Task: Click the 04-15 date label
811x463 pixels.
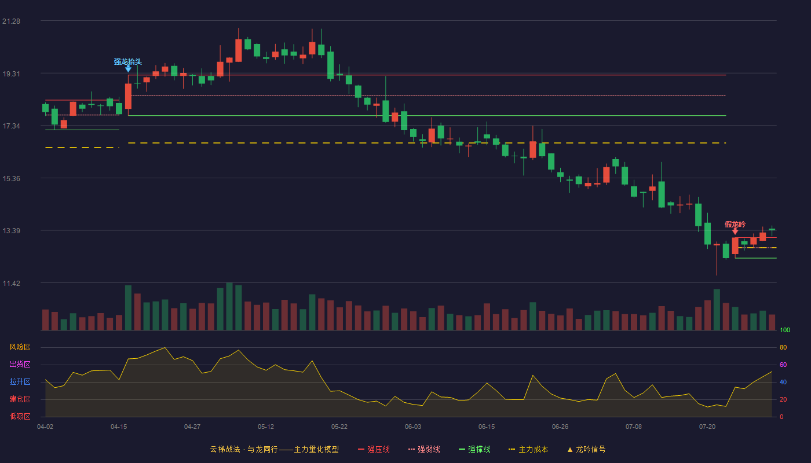Action: 119,427
